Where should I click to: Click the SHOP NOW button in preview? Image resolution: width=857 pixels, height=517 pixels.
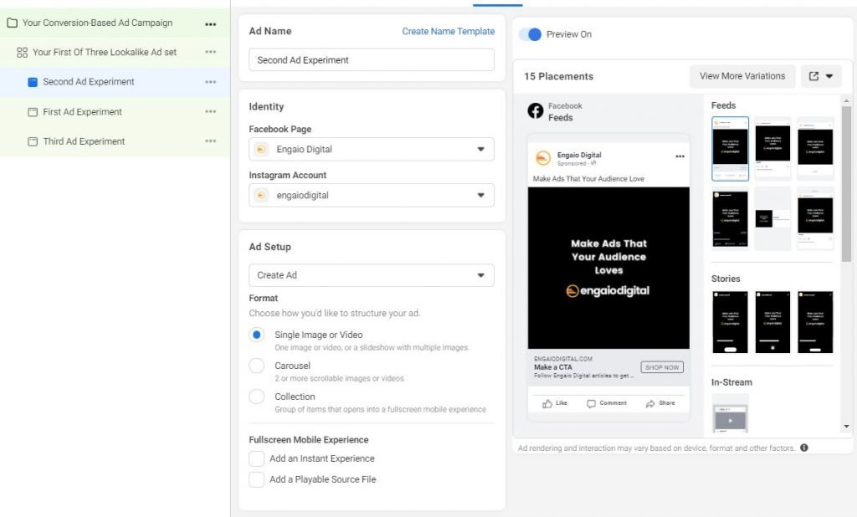tap(662, 367)
